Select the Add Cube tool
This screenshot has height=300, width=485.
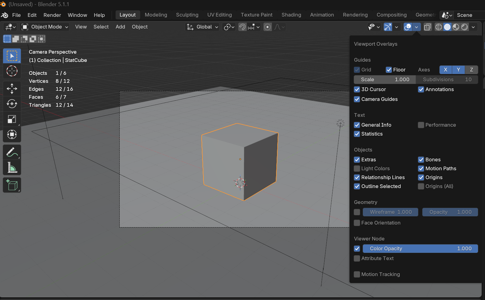click(12, 185)
